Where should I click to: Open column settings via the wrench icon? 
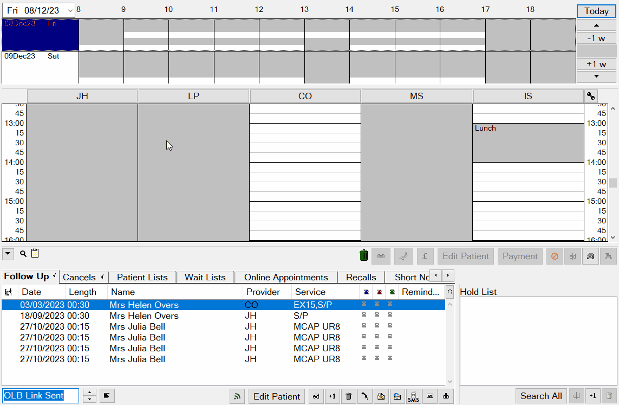591,95
